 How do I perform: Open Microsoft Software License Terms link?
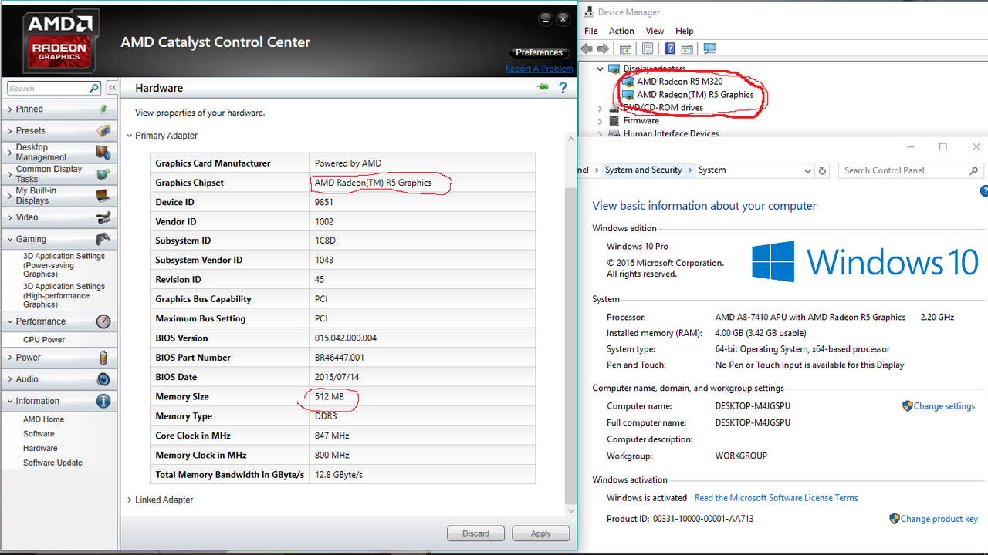coord(776,498)
